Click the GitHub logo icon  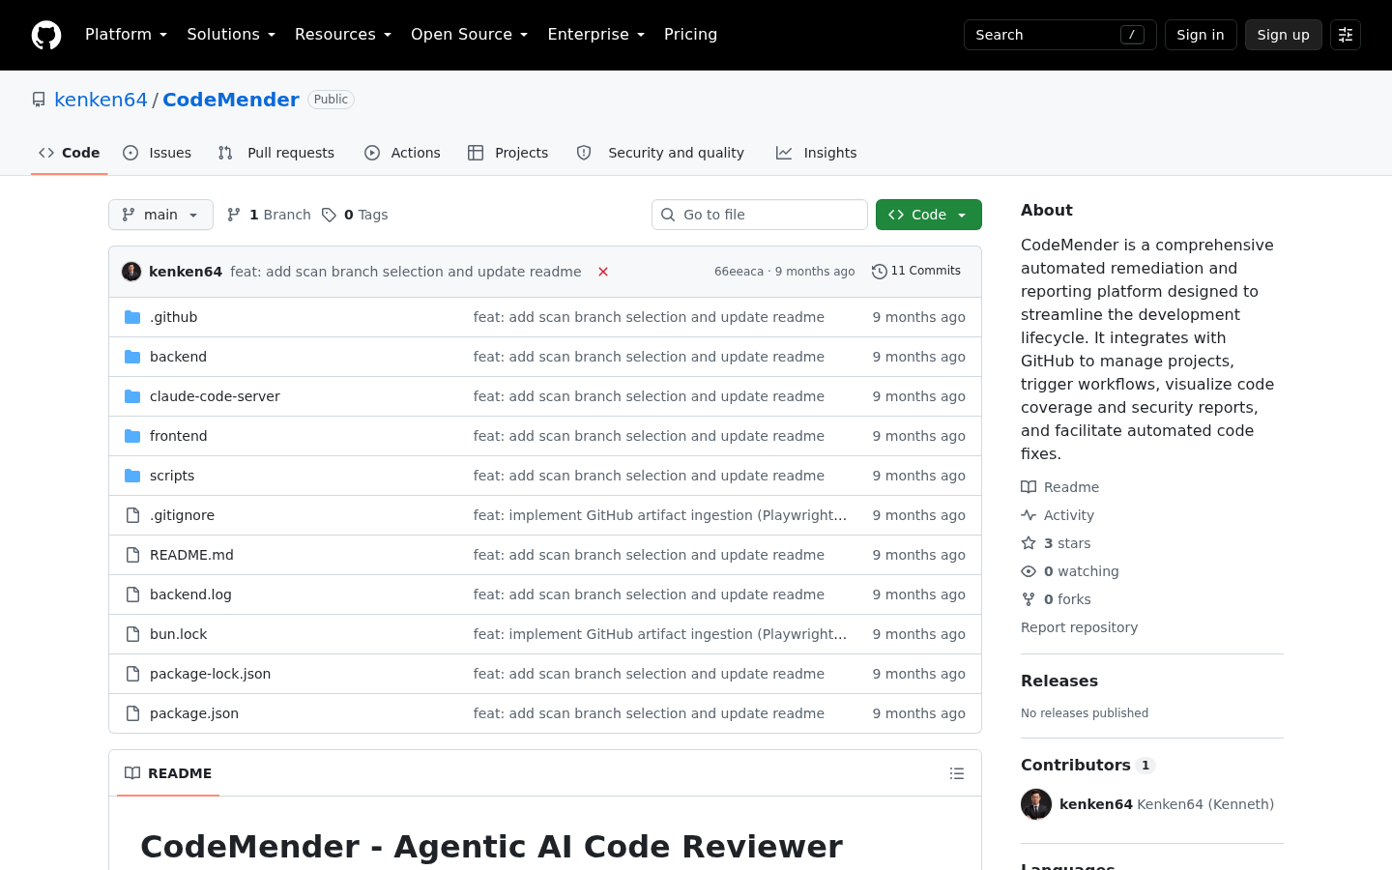tap(46, 35)
